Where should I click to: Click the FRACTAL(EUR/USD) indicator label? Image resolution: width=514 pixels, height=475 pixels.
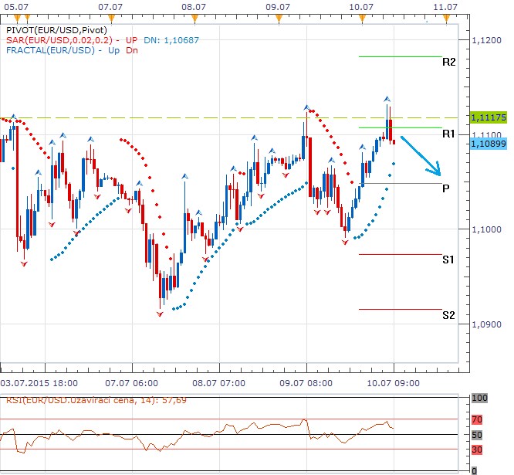[50, 50]
